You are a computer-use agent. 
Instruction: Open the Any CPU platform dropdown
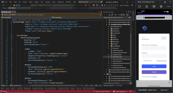45,5
